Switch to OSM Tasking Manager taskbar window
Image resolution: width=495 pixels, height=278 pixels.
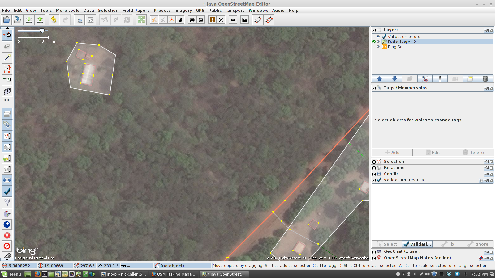(x=174, y=274)
